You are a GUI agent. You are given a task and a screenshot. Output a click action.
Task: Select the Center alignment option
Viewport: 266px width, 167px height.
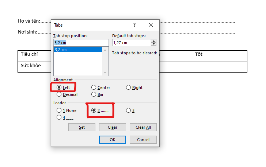[x=94, y=88]
